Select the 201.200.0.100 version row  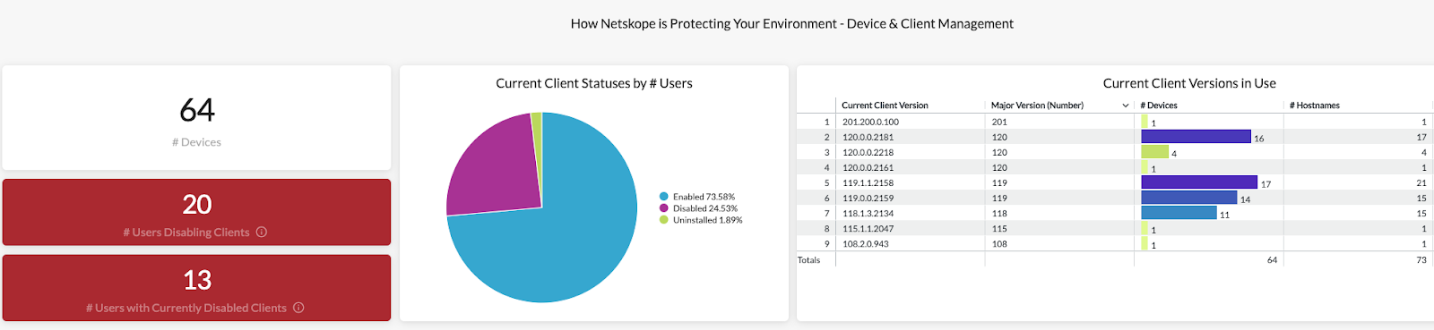click(1115, 122)
